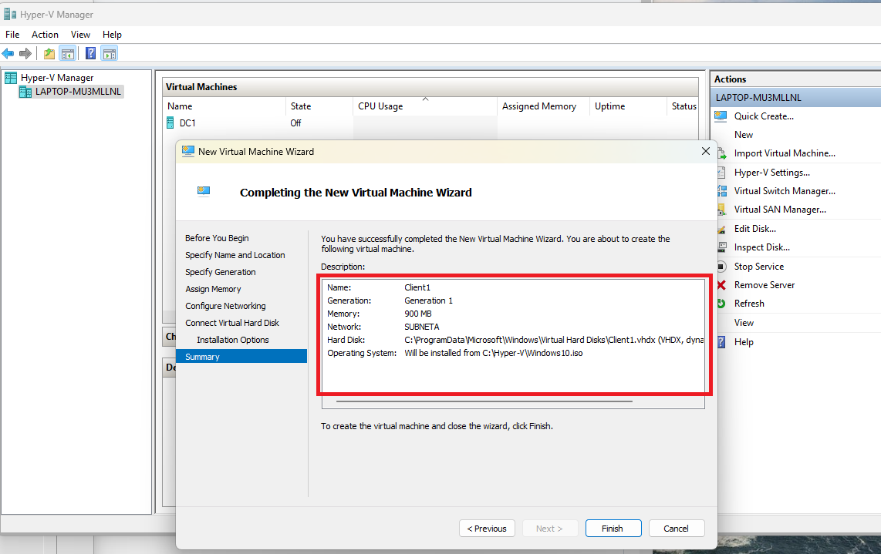The width and height of the screenshot is (881, 554).
Task: Click the DC1 virtual machine icon
Action: (x=170, y=123)
